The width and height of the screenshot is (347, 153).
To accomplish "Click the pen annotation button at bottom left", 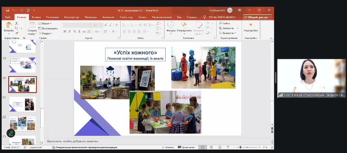I will (x=11, y=133).
